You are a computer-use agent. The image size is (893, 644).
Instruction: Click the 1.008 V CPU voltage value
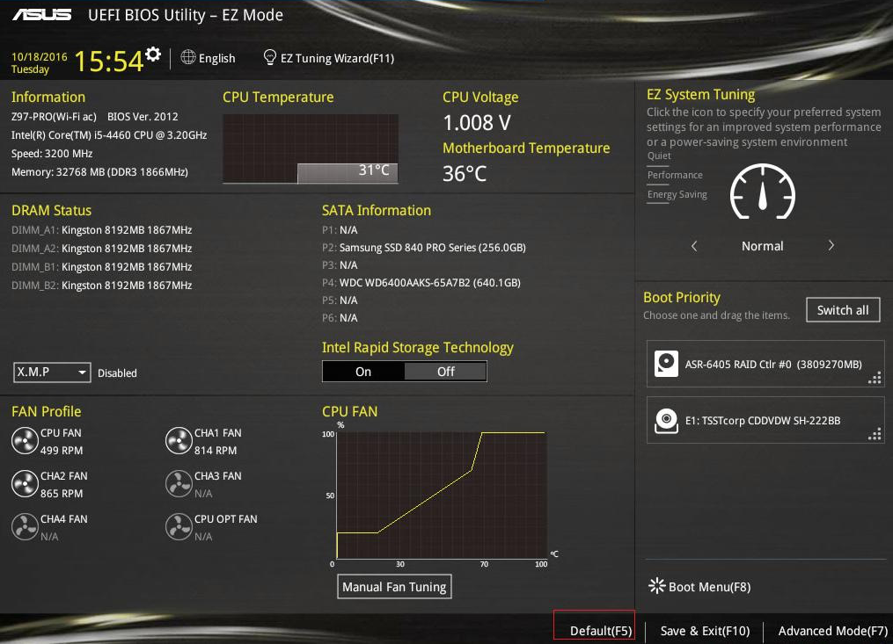(477, 122)
